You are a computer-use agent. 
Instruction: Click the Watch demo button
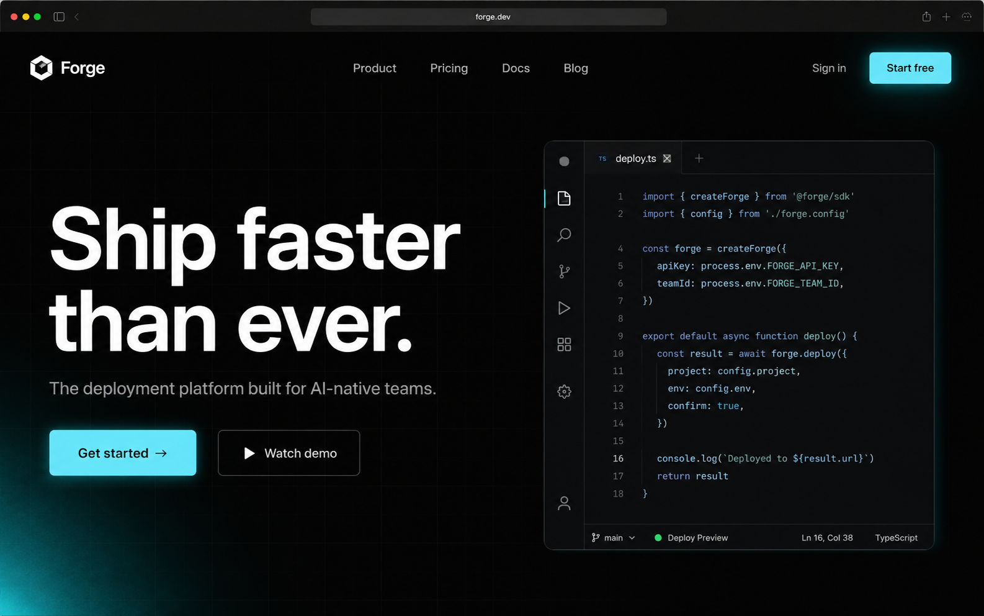pos(289,453)
